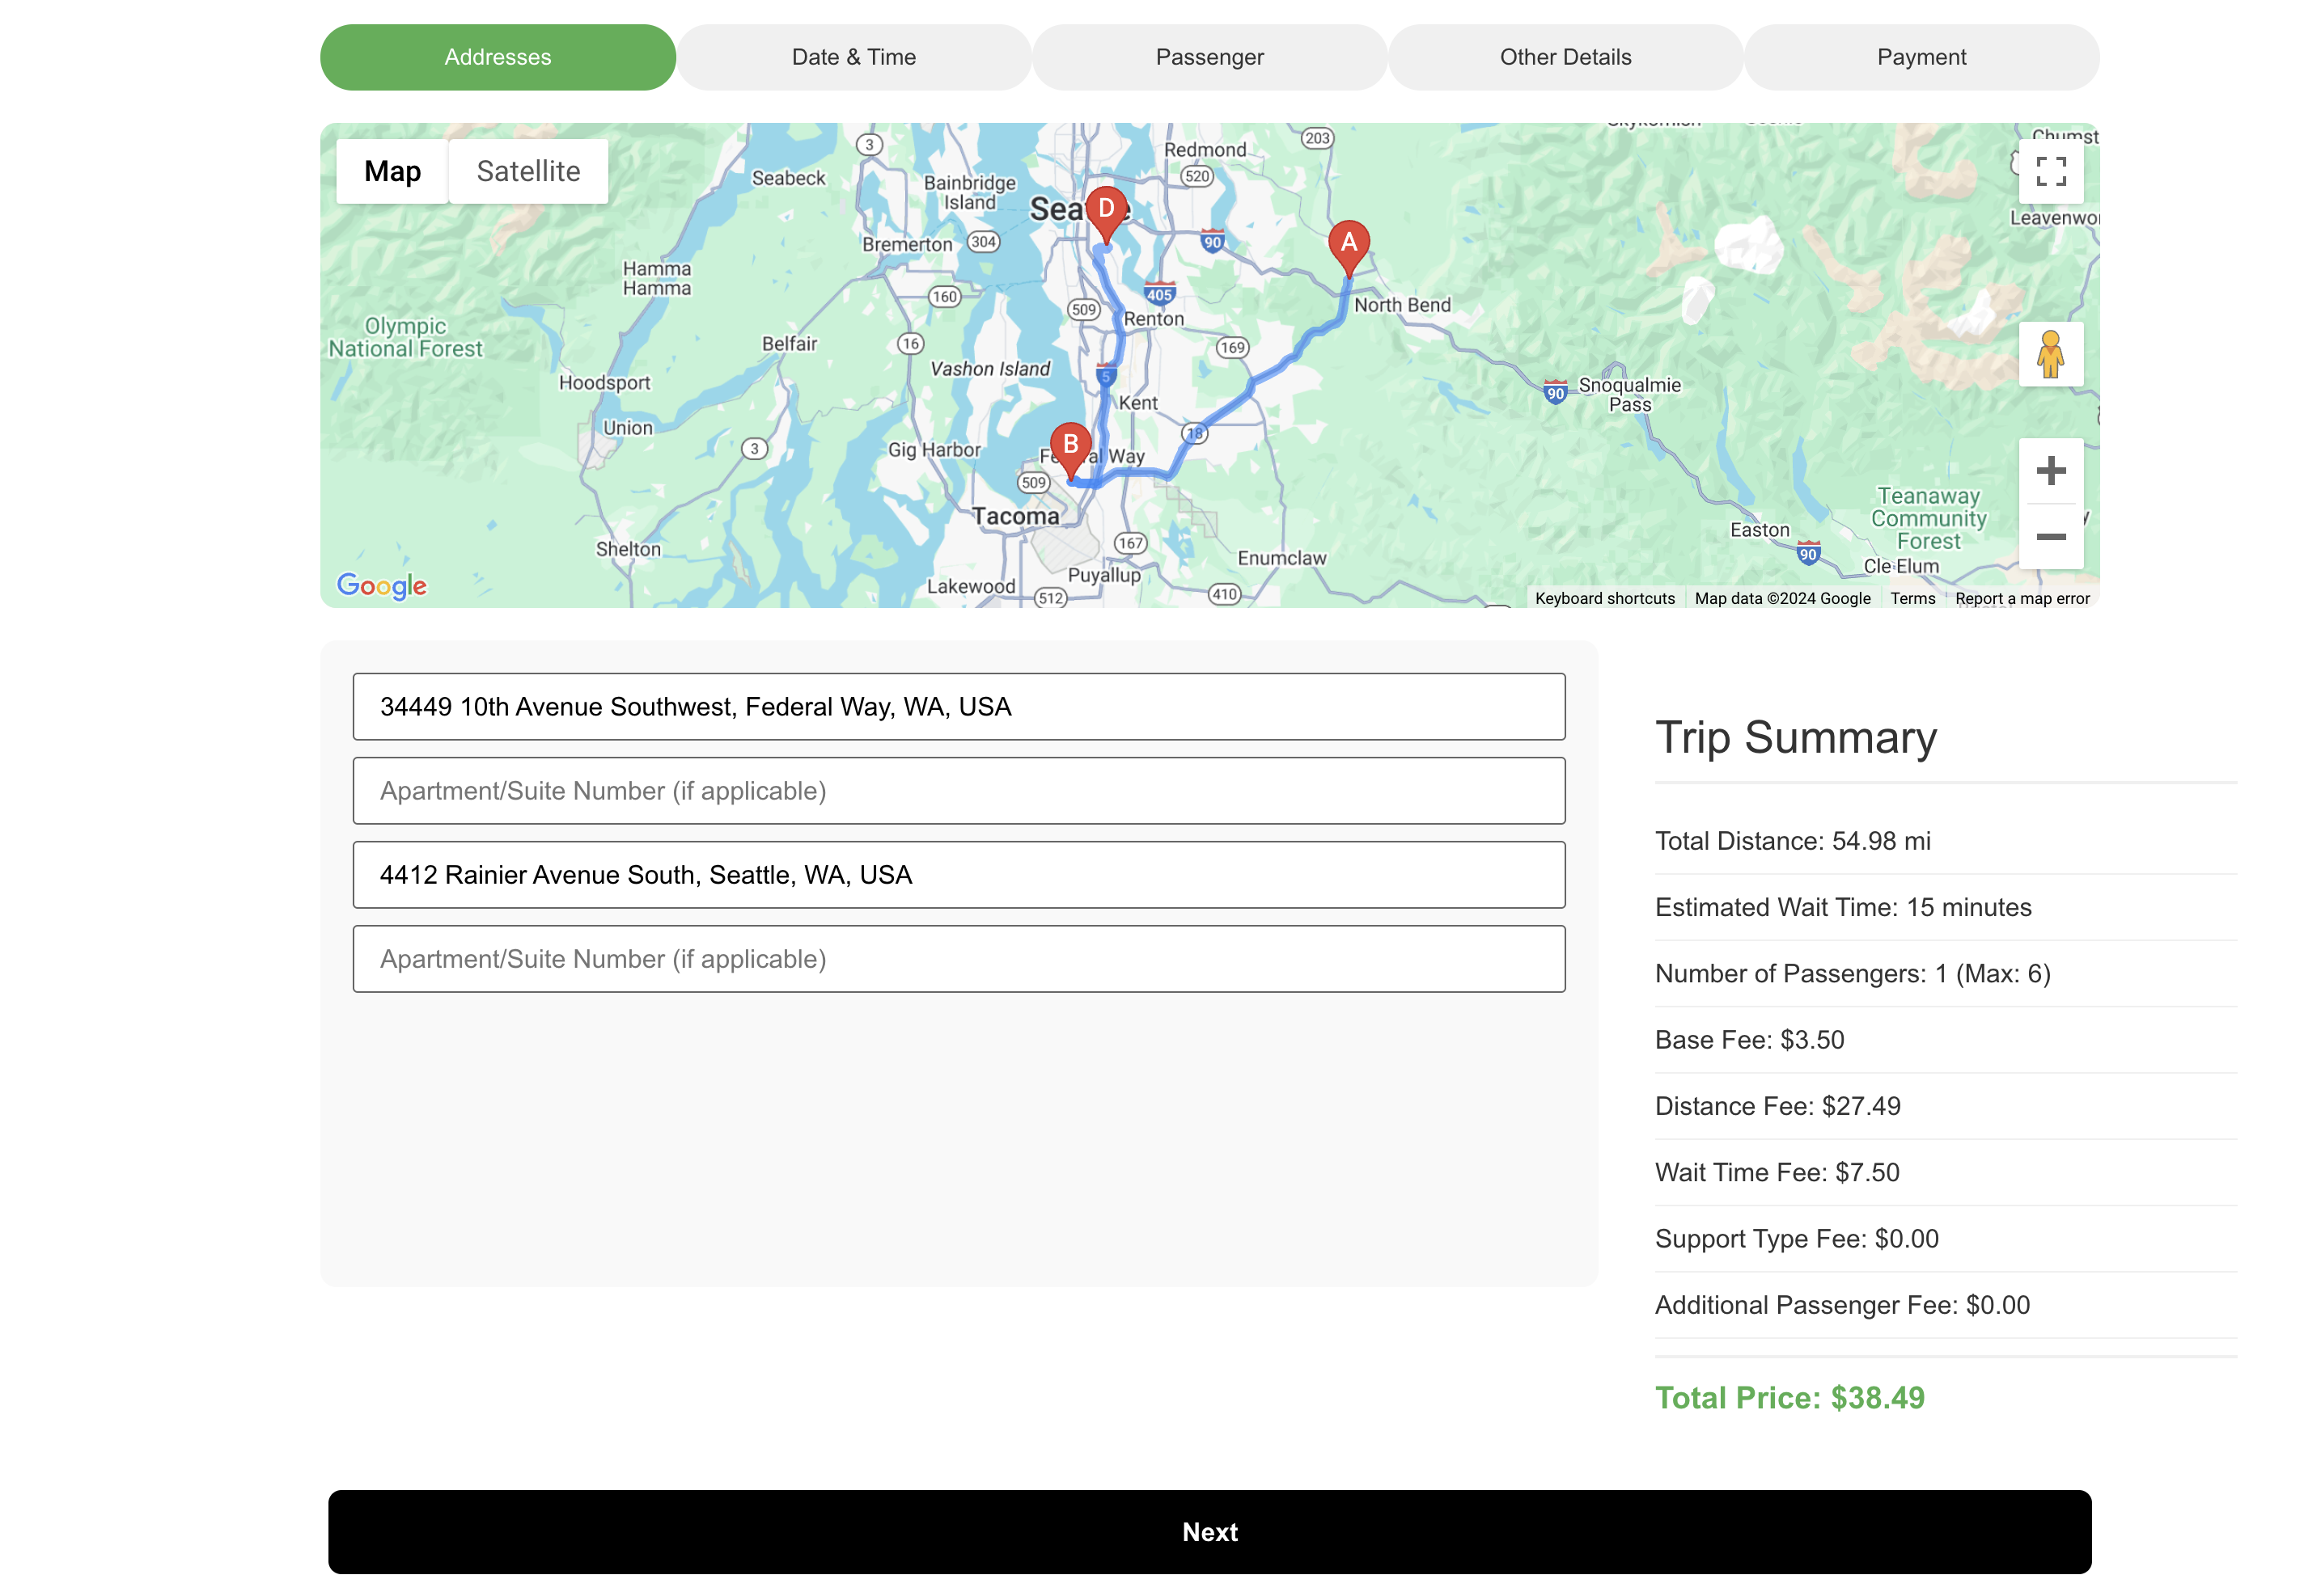Click Number of Passengers: 1 (Max: 6)
Viewport: 2304px width, 1596px height.
[x=1852, y=973]
